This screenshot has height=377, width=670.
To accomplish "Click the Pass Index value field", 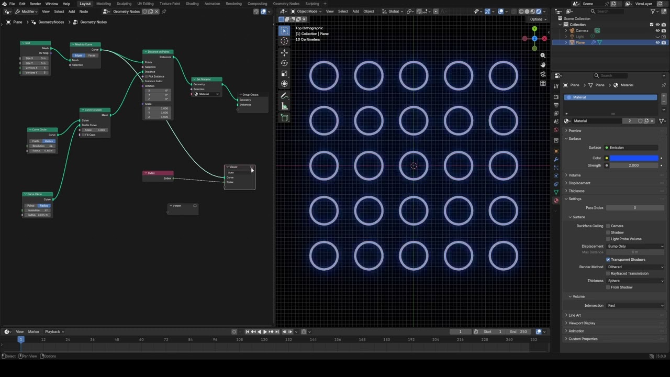I will tap(635, 208).
